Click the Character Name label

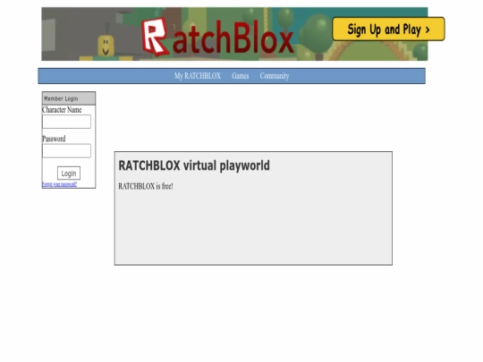coord(62,110)
